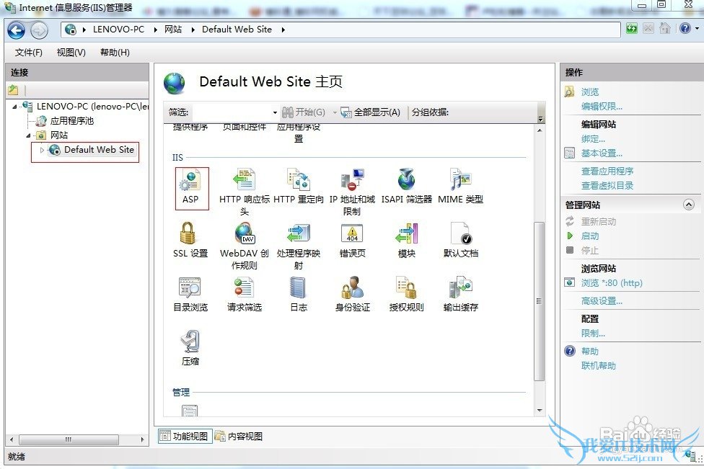
Task: Open the 开始(G) dropdown arrow
Action: [x=334, y=112]
